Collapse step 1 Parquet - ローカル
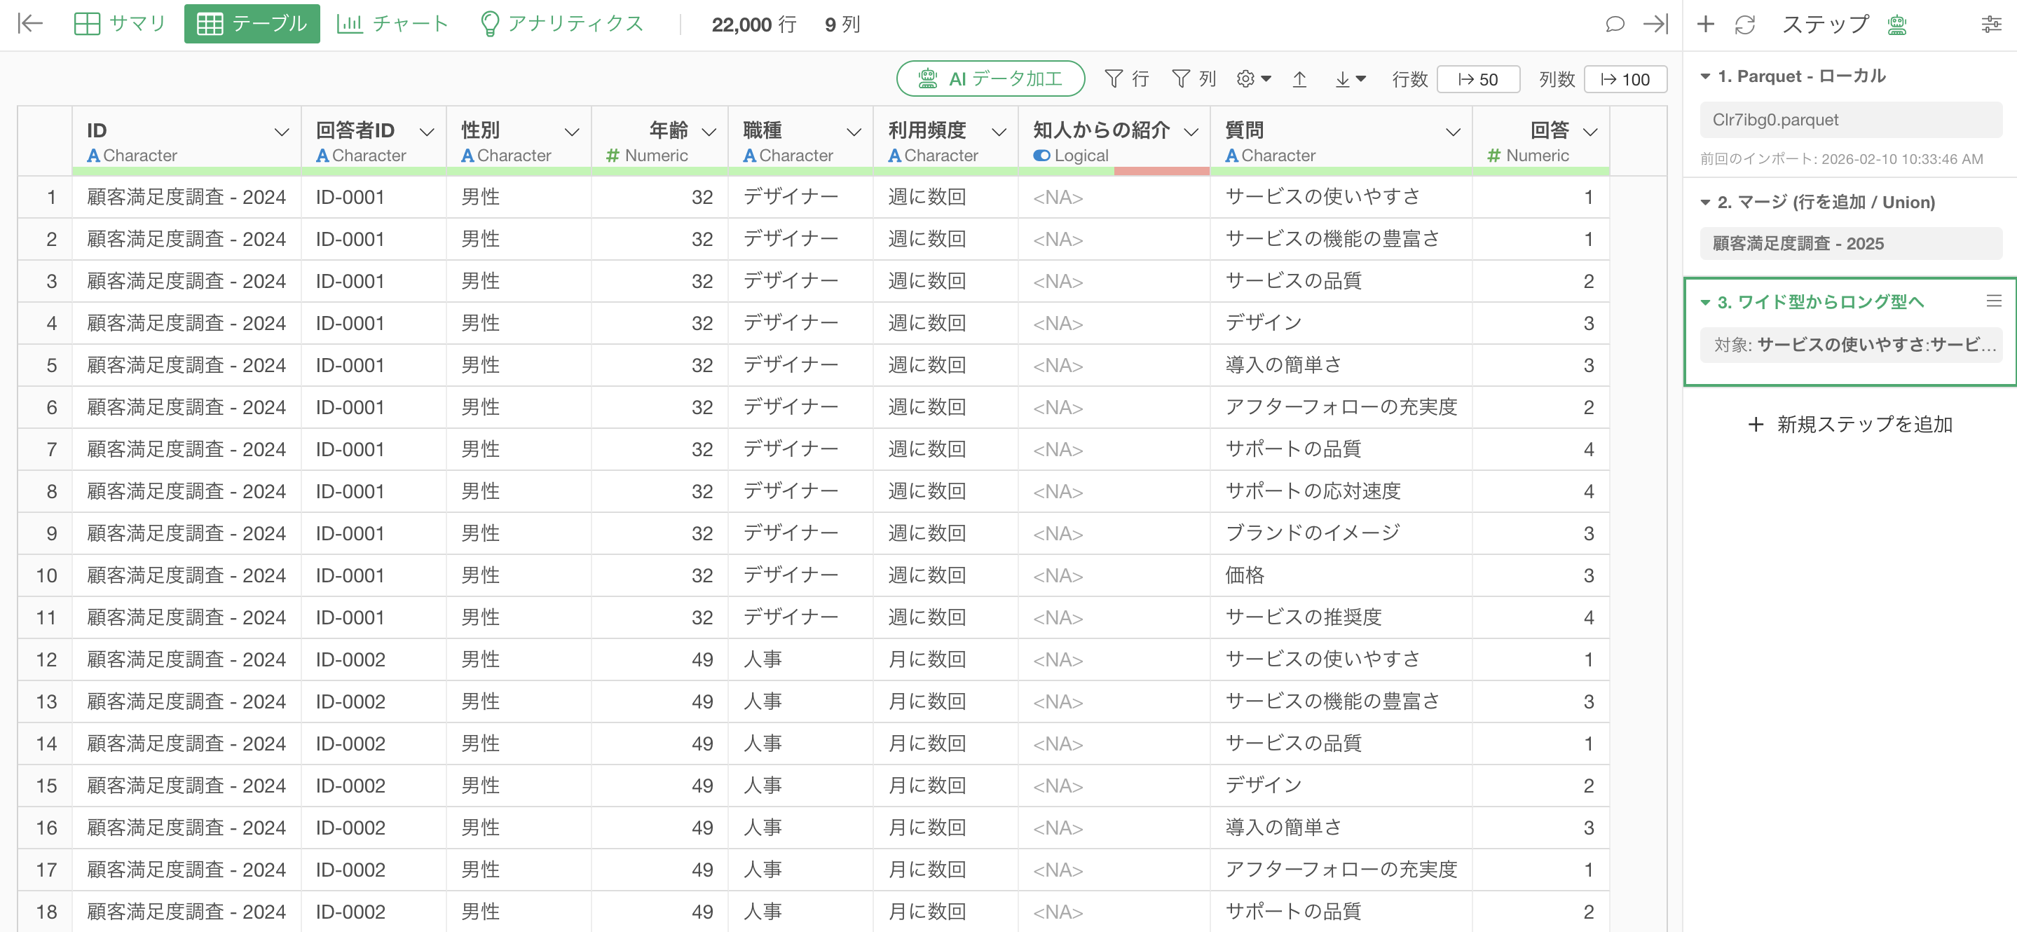The height and width of the screenshot is (932, 2017). (1705, 77)
